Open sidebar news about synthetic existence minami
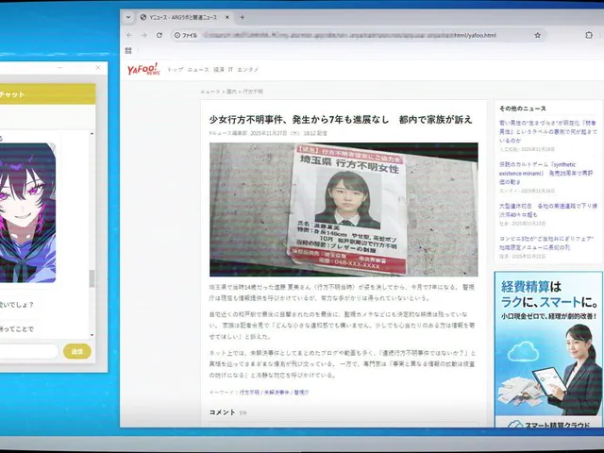Screen dimensions: 604x453 [x=546, y=174]
